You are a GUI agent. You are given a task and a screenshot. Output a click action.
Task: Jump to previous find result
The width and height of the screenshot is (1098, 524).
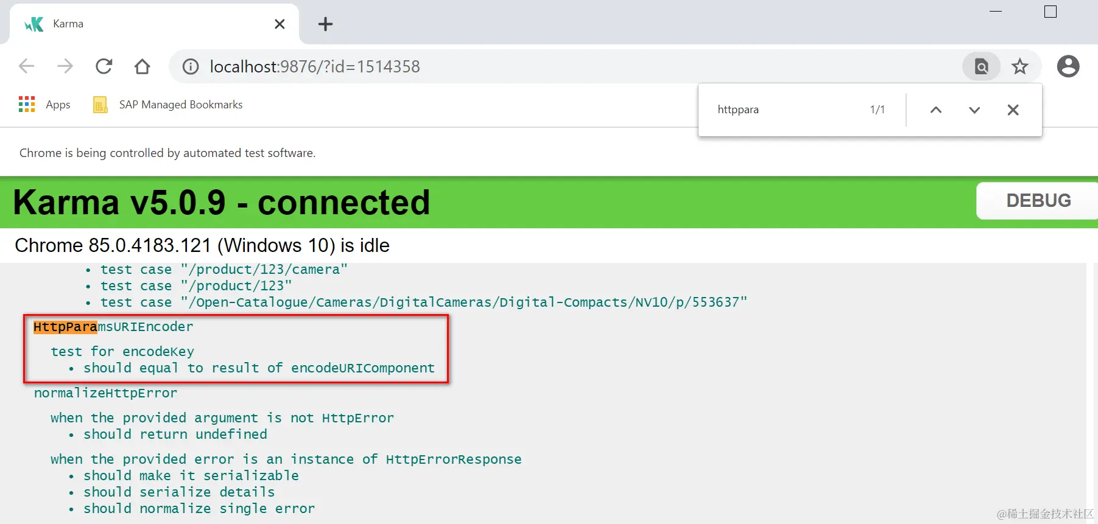click(936, 110)
